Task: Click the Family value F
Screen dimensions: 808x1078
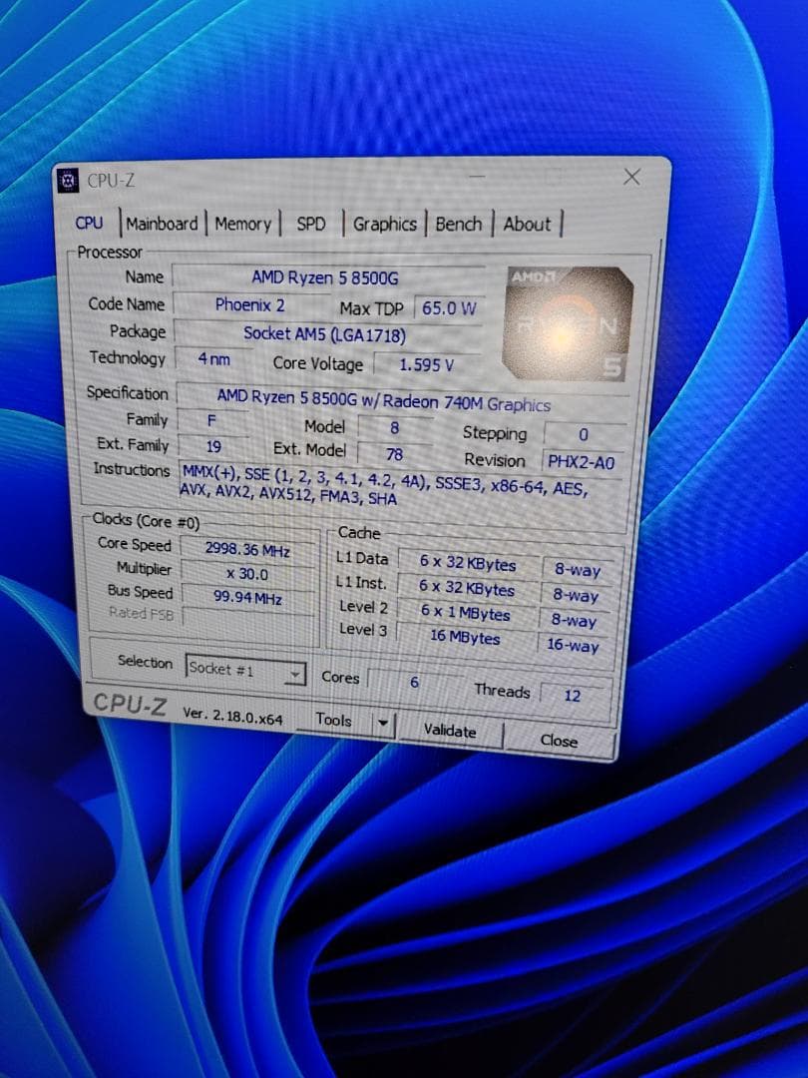Action: pos(211,421)
